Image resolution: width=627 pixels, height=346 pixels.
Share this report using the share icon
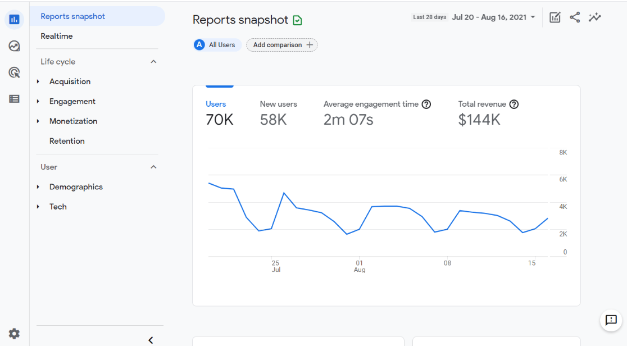(575, 17)
